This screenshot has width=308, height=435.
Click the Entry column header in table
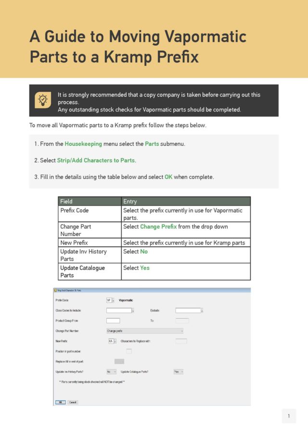tap(186, 201)
